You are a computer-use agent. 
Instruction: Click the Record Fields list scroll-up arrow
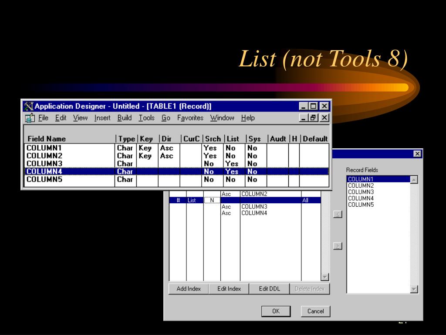(414, 180)
